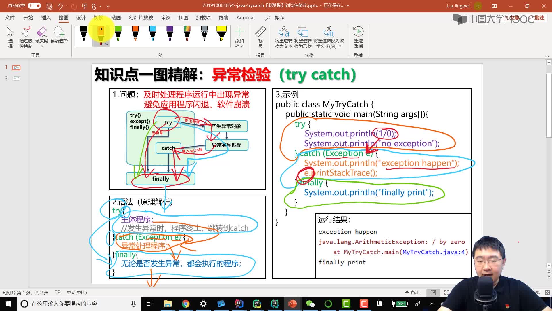This screenshot has width=552, height=311.
Task: Select the gray pencil tool
Action: (204, 34)
